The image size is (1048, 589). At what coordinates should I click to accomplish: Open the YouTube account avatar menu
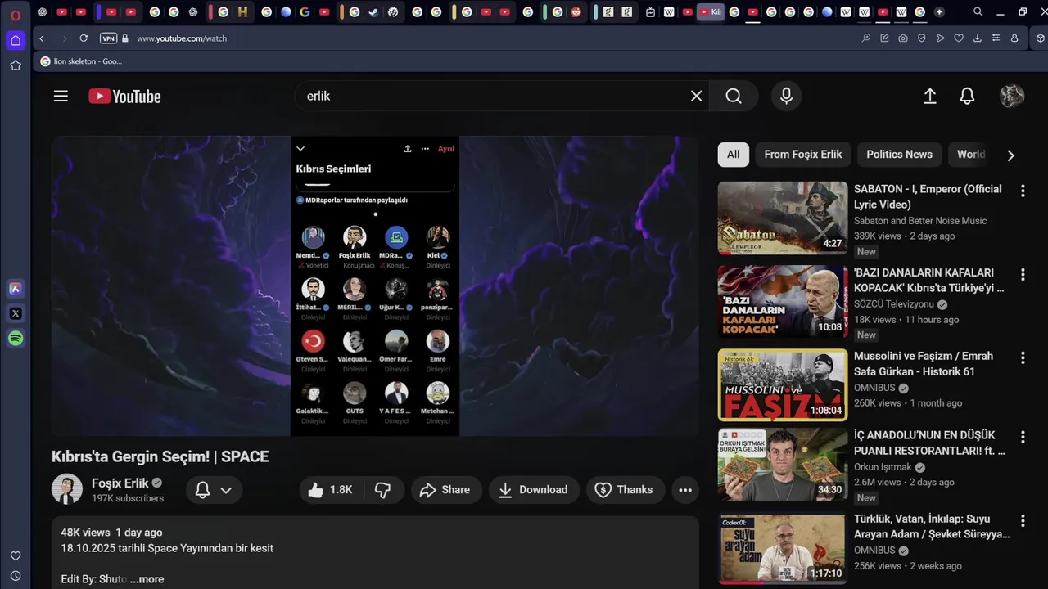click(1012, 96)
